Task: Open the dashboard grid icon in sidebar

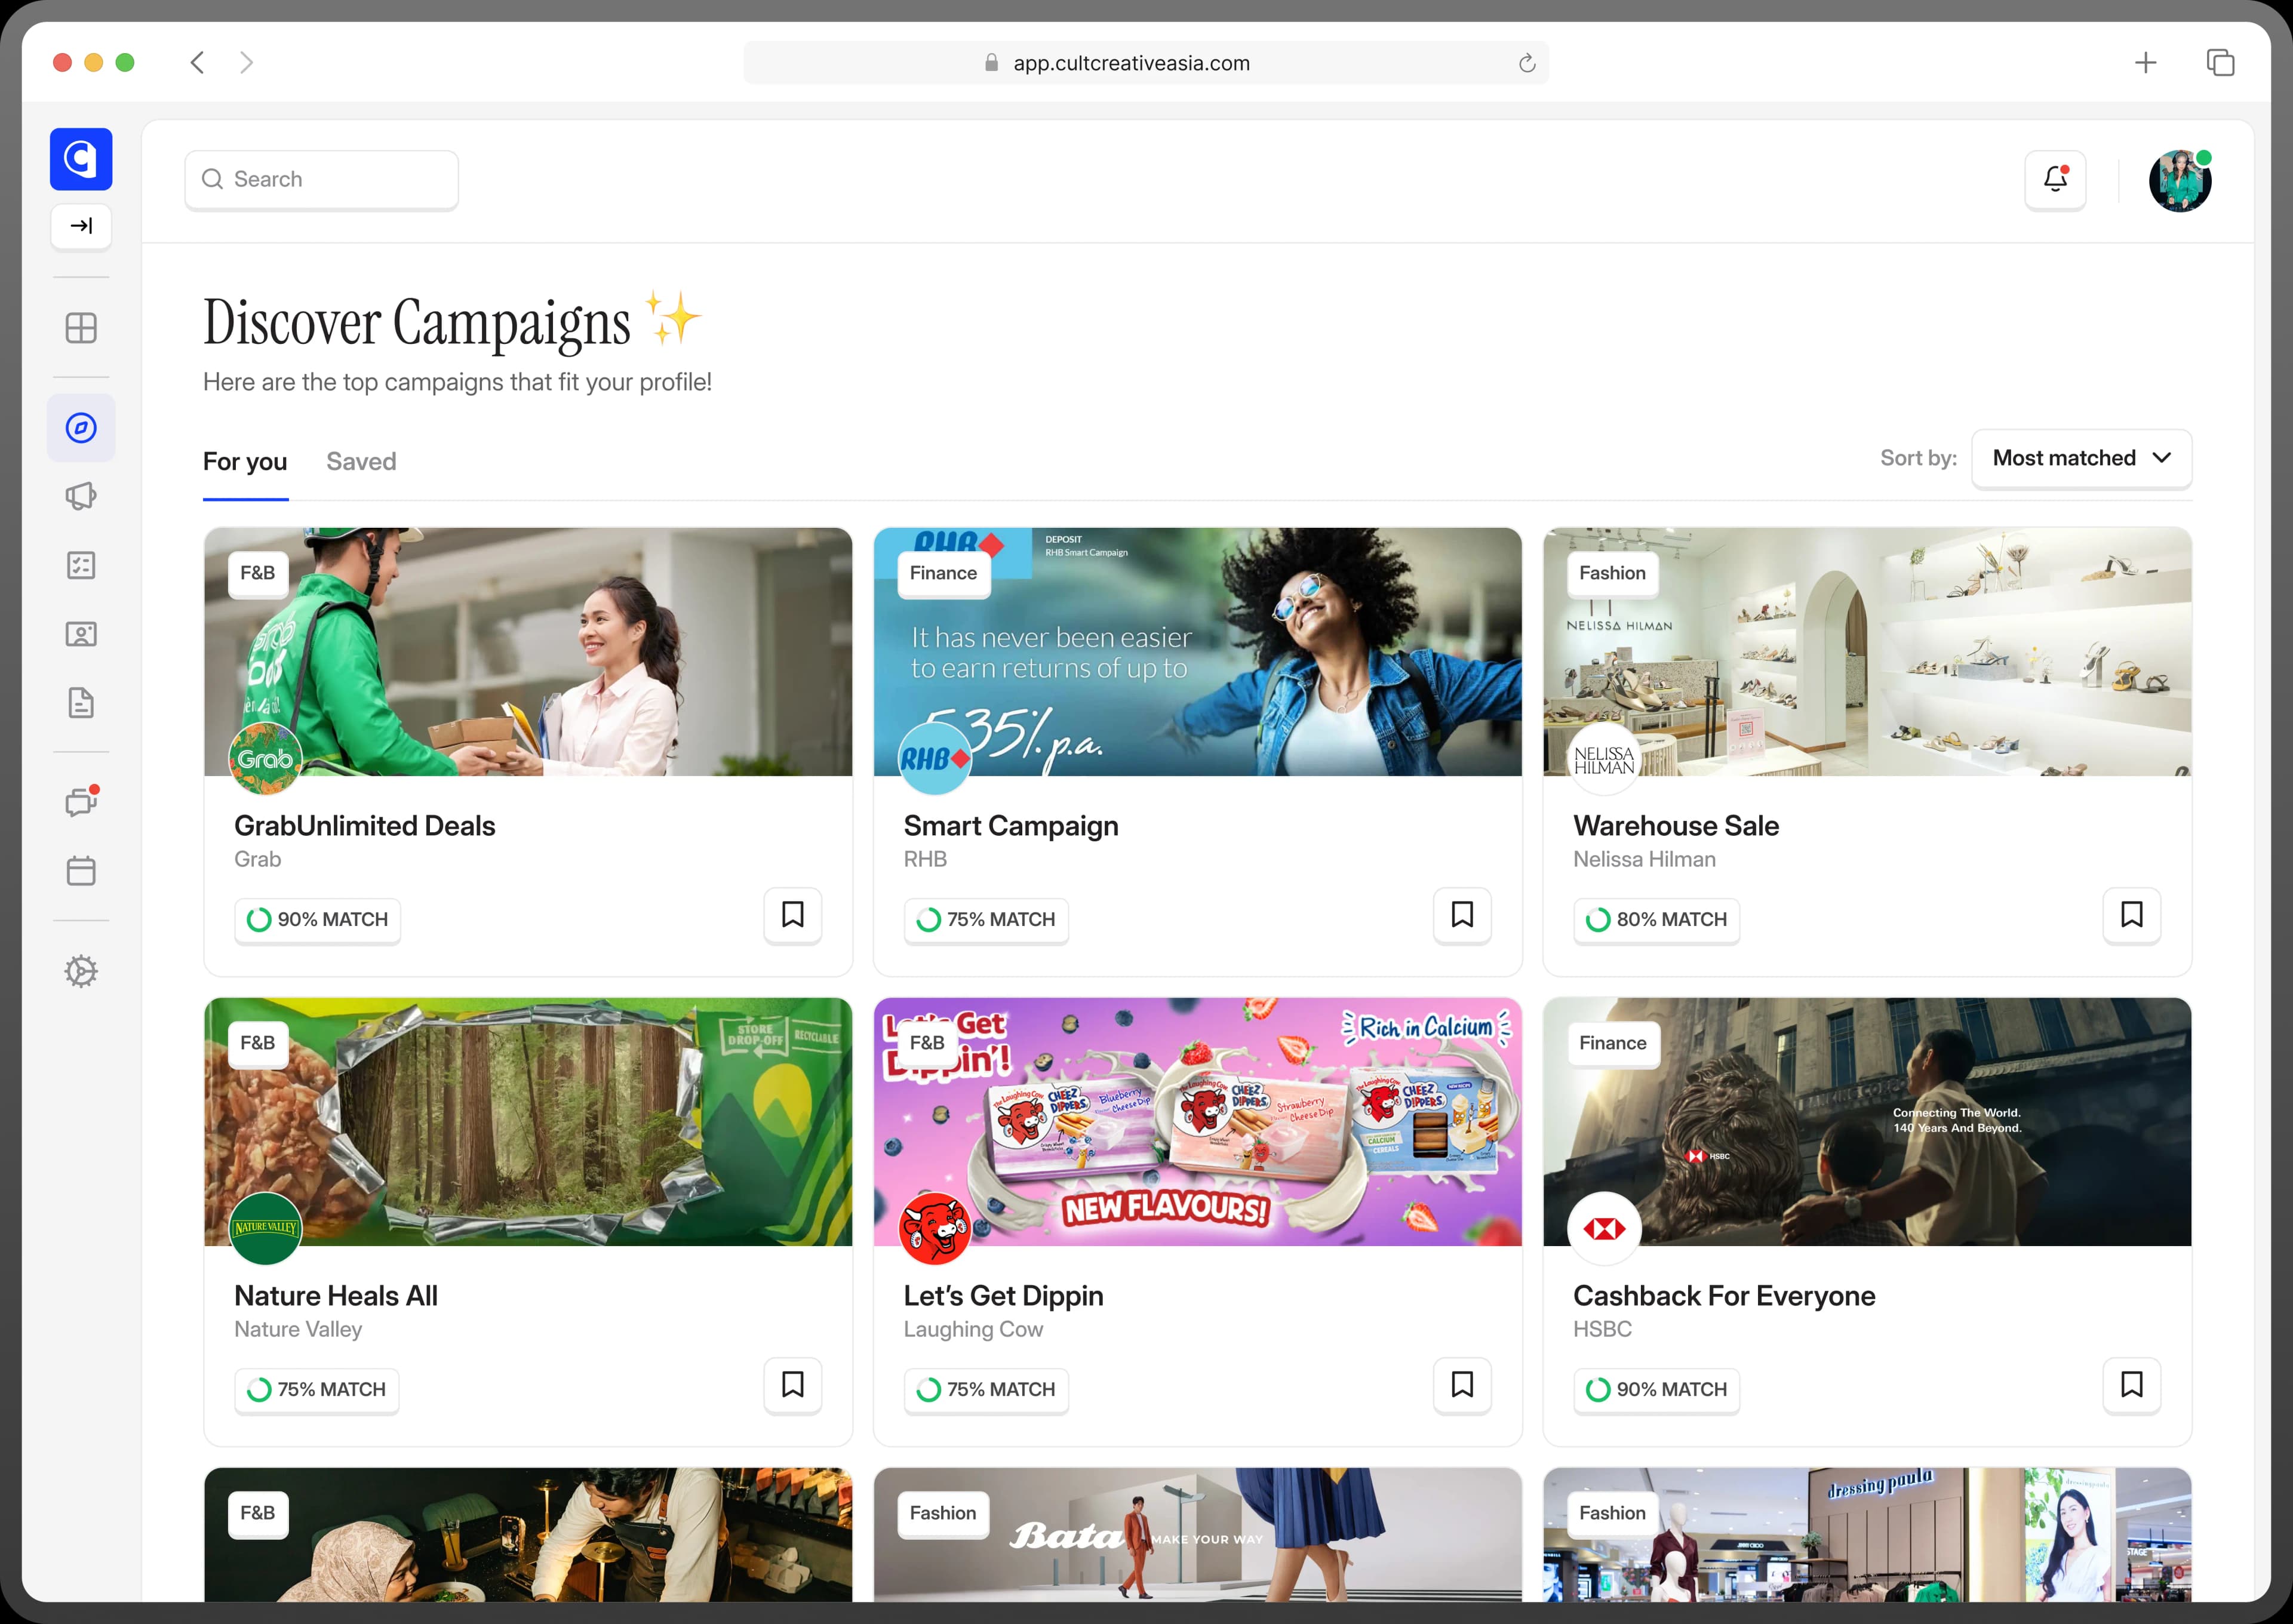Action: pos(81,328)
